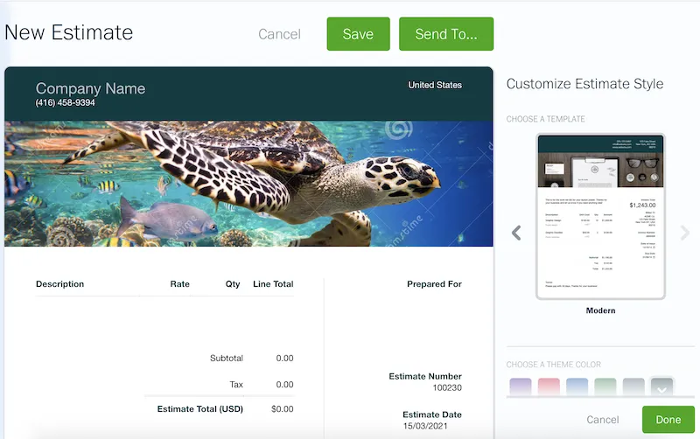Image resolution: width=700 pixels, height=439 pixels.
Task: Select the Modern template thumbnail
Action: tap(600, 216)
